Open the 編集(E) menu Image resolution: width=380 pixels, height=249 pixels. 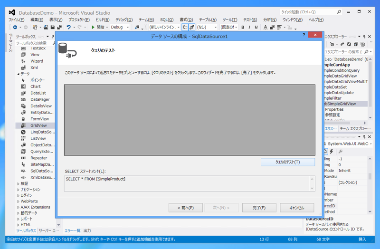(37, 20)
